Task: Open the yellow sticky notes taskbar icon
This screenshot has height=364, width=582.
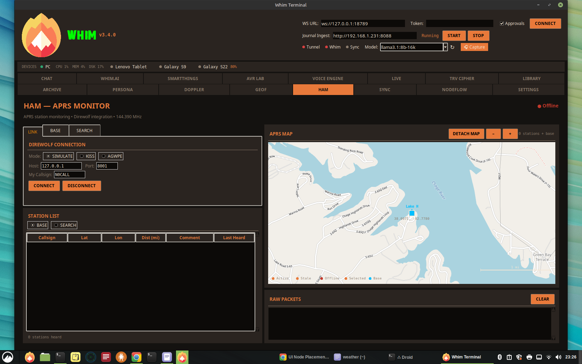Action: 76,357
